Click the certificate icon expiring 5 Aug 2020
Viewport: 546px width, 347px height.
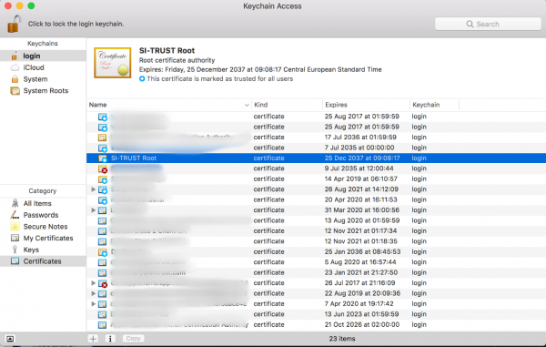coord(102,262)
